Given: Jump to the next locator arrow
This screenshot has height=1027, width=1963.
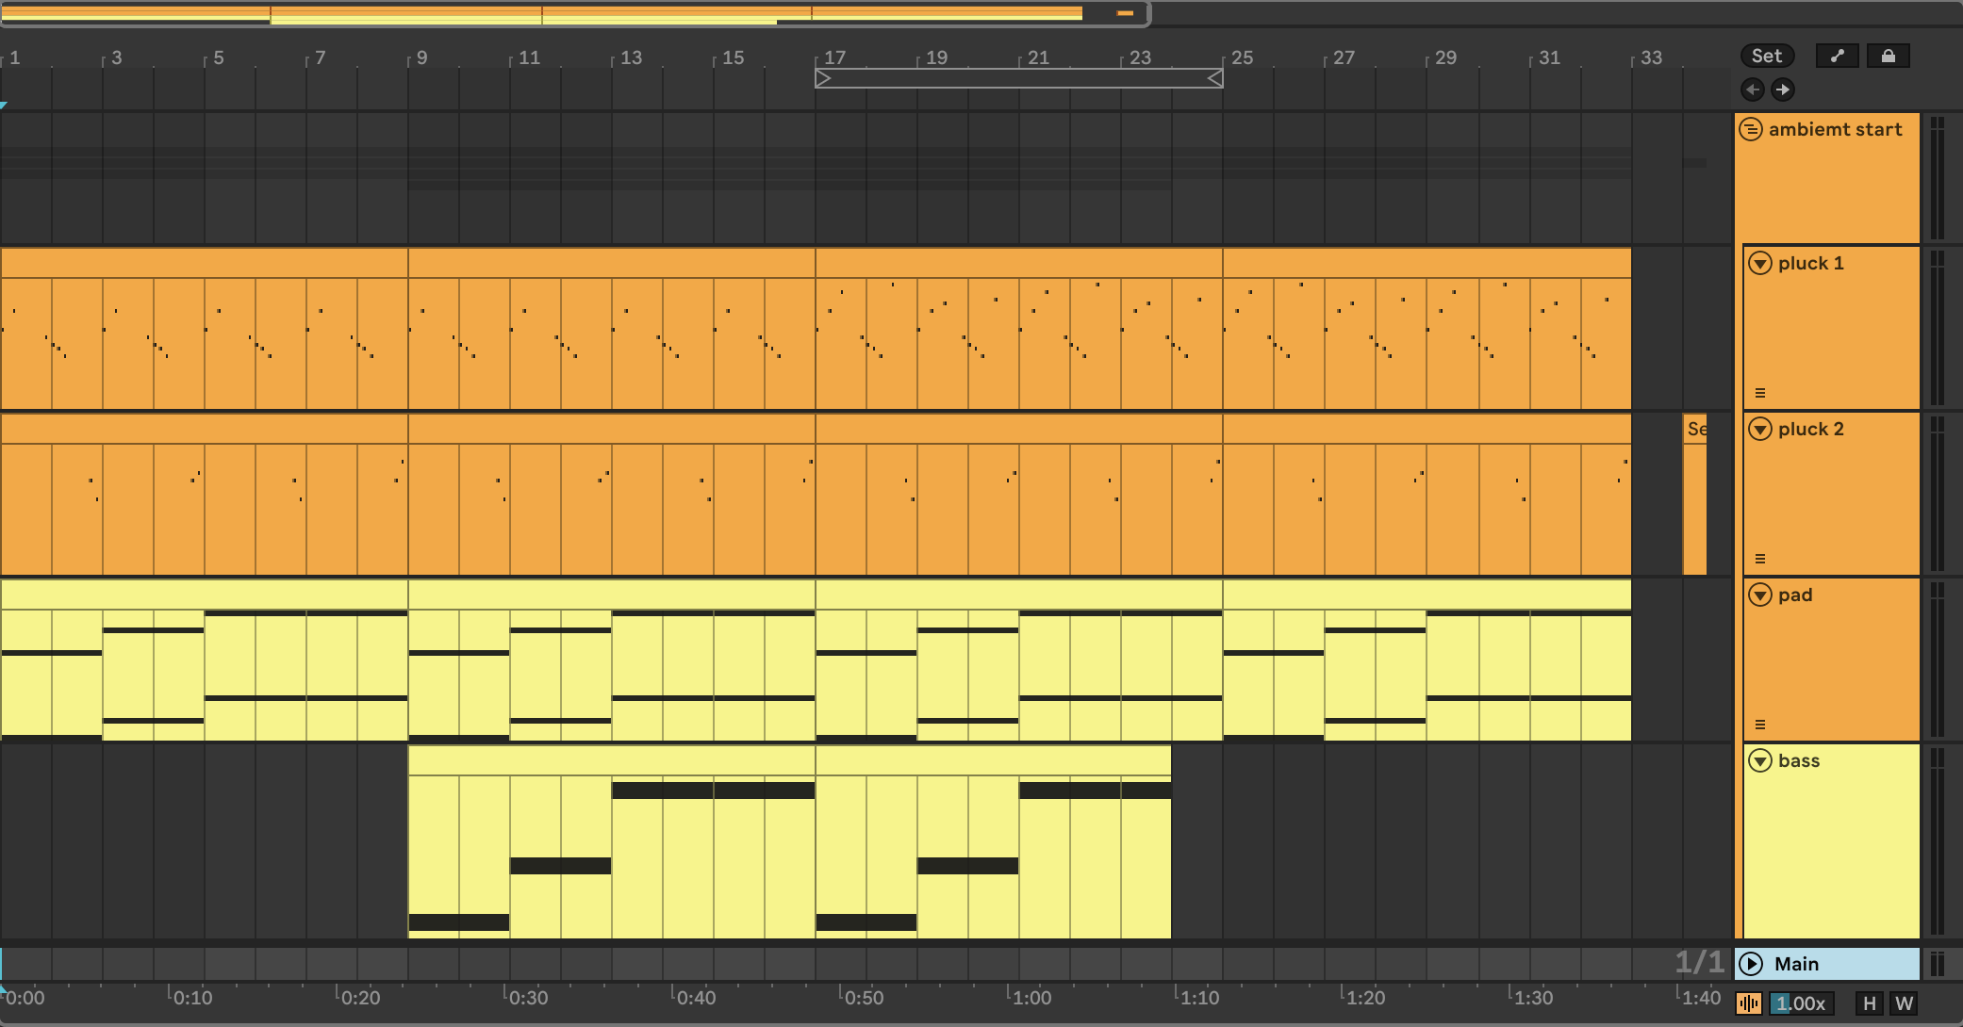Looking at the screenshot, I should click(1782, 90).
